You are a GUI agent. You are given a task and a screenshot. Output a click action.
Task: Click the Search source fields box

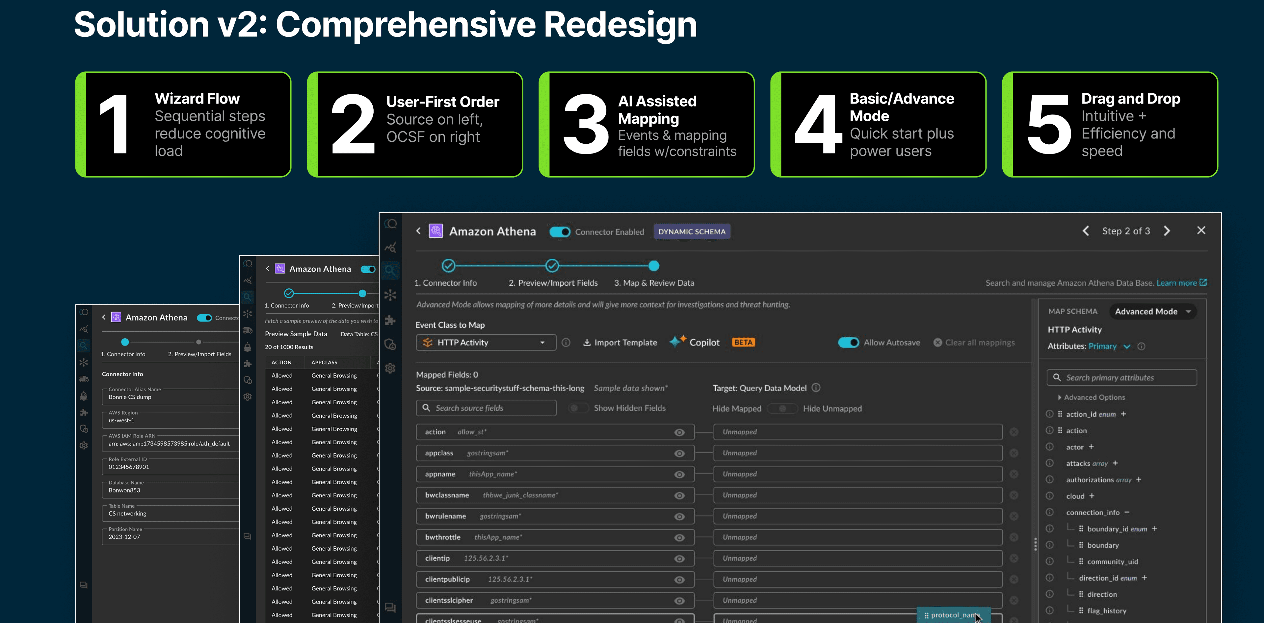pos(486,408)
